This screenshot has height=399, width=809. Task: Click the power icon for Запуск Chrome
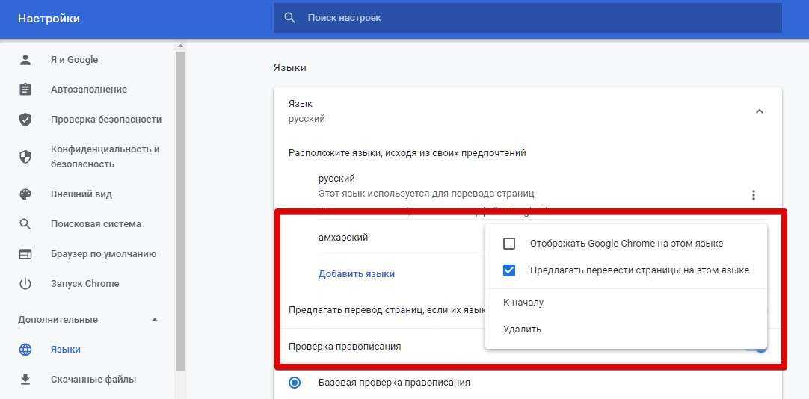coord(25,284)
